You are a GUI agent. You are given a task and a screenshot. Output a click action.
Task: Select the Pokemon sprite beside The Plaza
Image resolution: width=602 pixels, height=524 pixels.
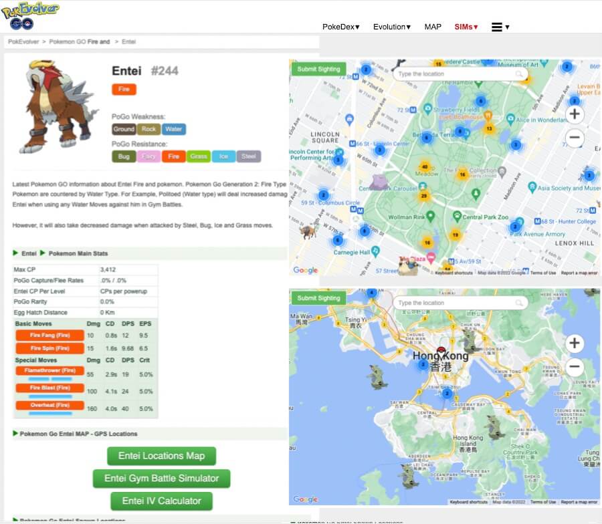tap(409, 266)
